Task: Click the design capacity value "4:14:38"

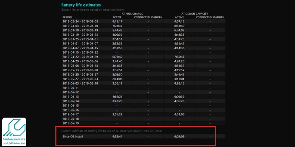Action: pos(179,48)
